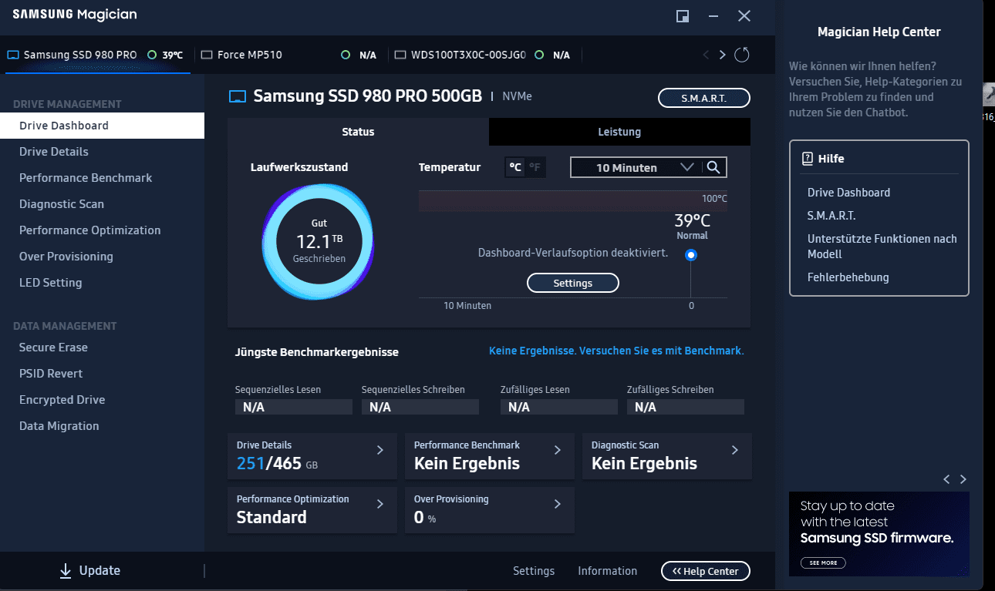This screenshot has width=995, height=591.
Task: Click next arrow above the firmware banner
Action: coord(963,479)
